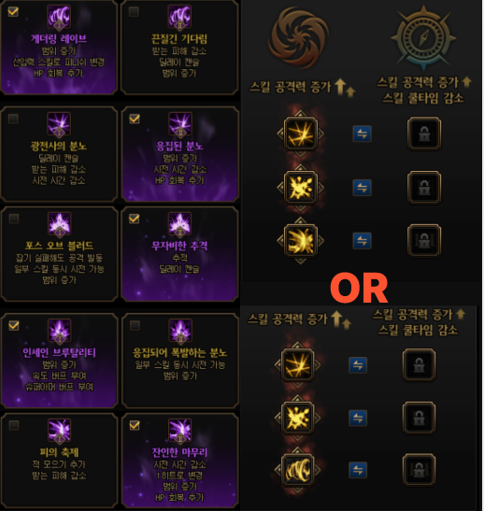Select the brown swirl emblem icon
The image size is (484, 511).
(x=298, y=38)
